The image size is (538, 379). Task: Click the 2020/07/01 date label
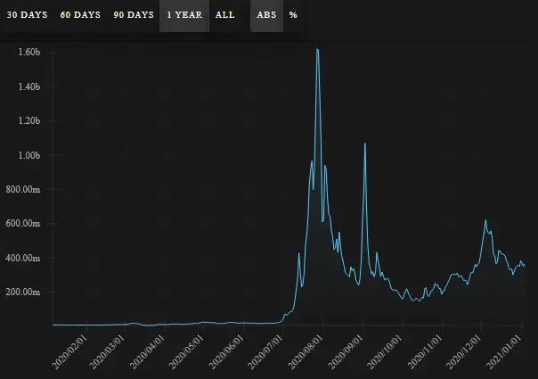coord(265,352)
